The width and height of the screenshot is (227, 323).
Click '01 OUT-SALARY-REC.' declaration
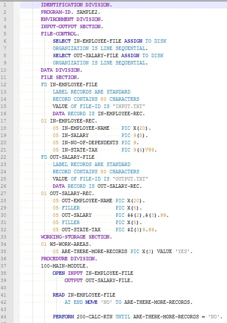[67, 193]
